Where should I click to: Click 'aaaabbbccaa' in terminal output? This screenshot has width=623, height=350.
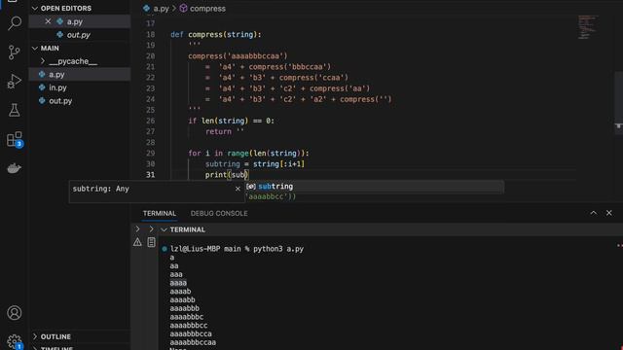click(193, 342)
